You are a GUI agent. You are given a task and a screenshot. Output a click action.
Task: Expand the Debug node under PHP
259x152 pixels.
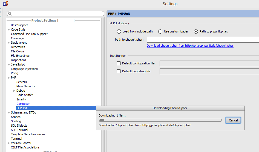coord(14,91)
